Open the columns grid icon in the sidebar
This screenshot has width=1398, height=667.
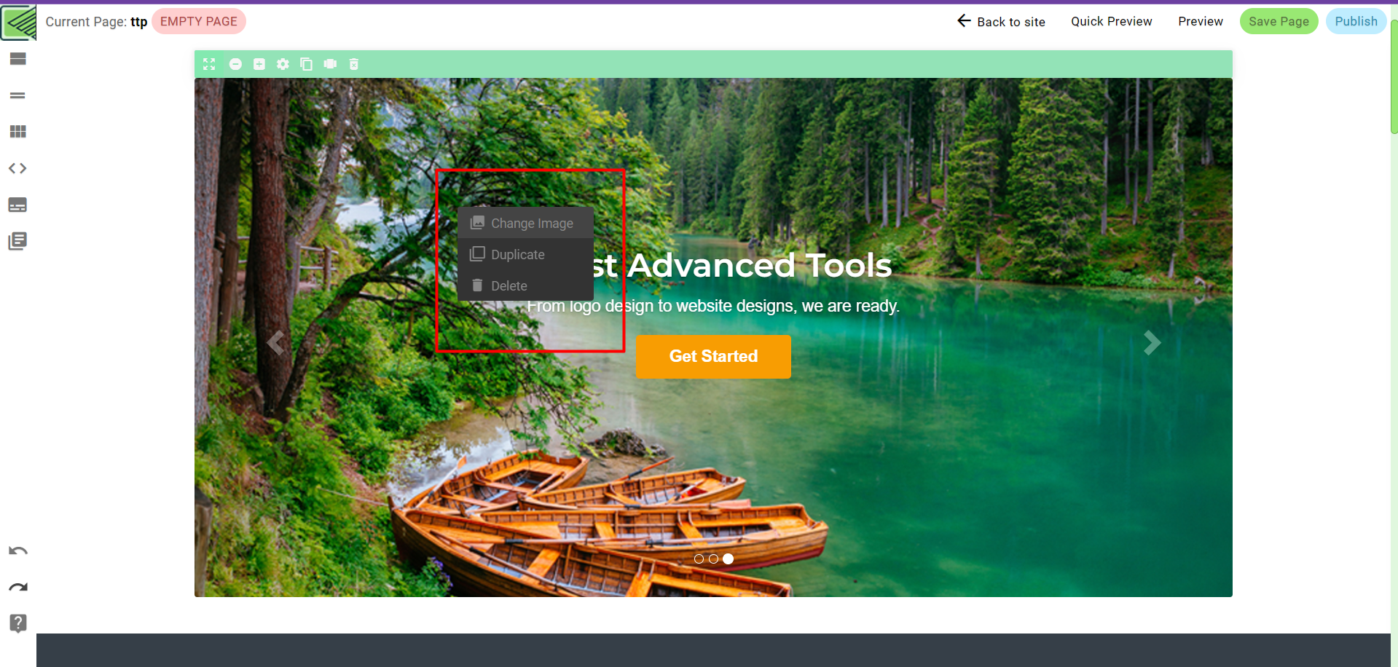[17, 132]
